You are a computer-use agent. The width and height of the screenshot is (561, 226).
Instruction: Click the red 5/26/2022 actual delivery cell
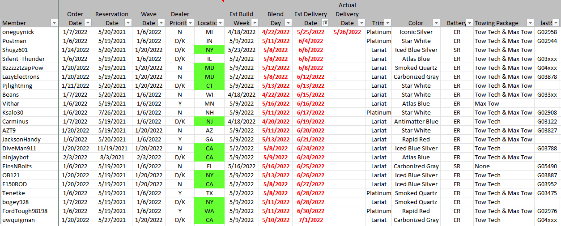coord(347,32)
